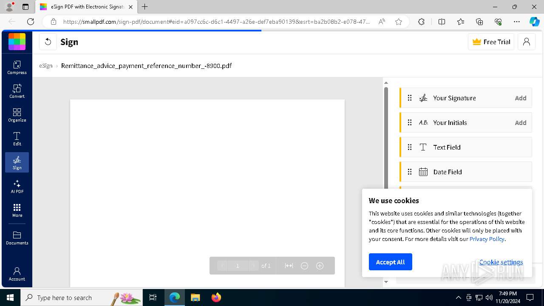Viewport: 544px width, 306px height.
Task: Select the Sign tool in sidebar
Action: tap(17, 162)
